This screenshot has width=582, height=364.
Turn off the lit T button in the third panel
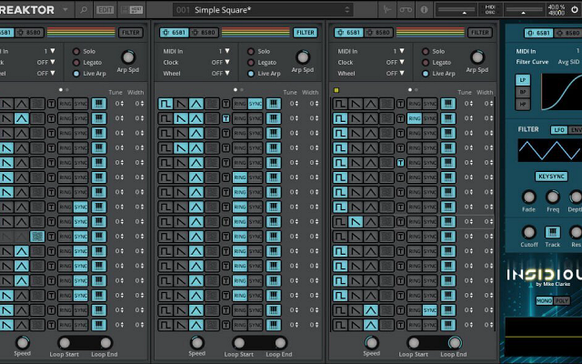(400, 163)
